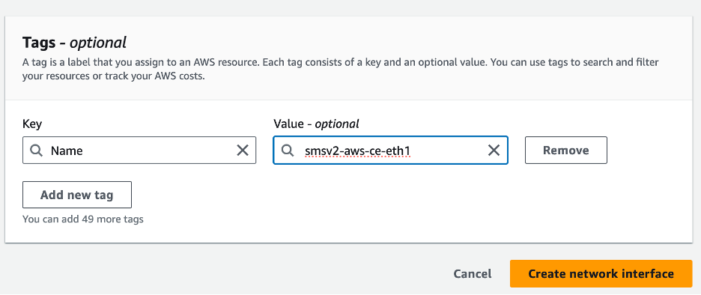This screenshot has width=701, height=295.
Task: Click the 'Value - optional' label
Action: click(x=317, y=124)
